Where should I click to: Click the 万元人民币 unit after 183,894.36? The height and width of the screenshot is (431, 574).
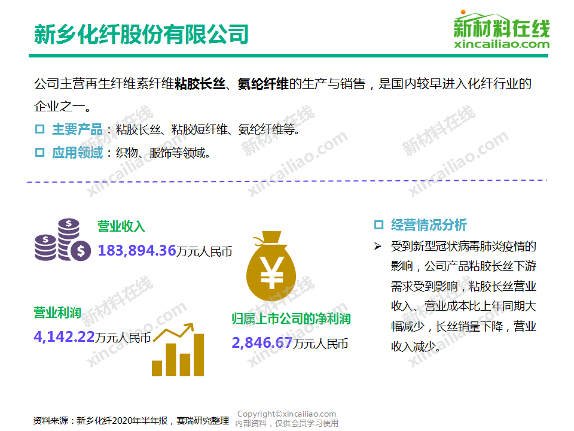tap(204, 251)
